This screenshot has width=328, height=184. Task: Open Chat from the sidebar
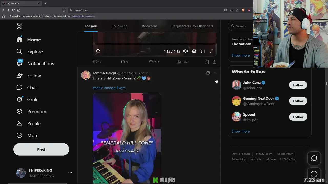pos(27,88)
